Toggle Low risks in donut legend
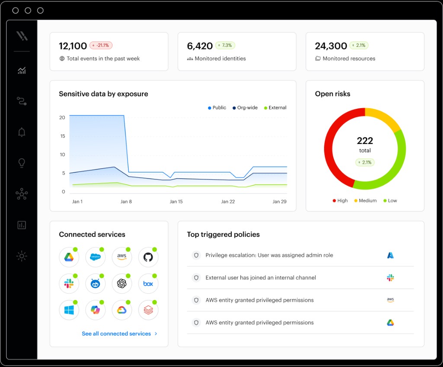Image resolution: width=443 pixels, height=367 pixels. point(390,201)
